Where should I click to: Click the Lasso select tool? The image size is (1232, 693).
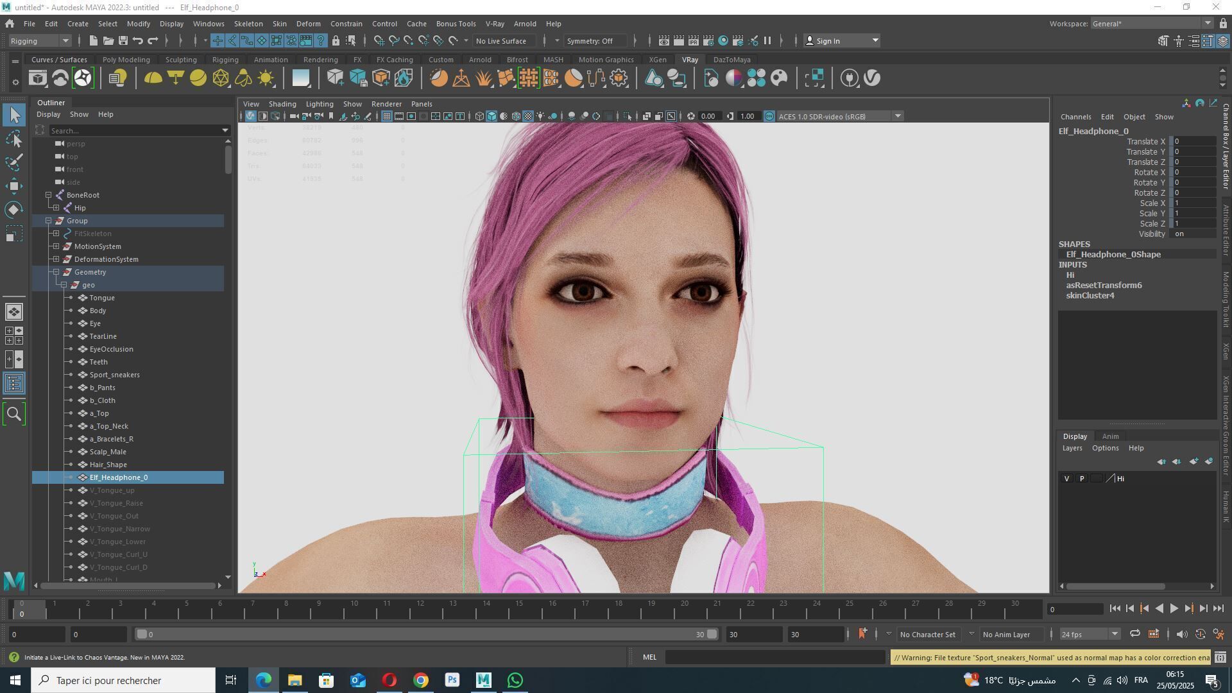pyautogui.click(x=14, y=139)
